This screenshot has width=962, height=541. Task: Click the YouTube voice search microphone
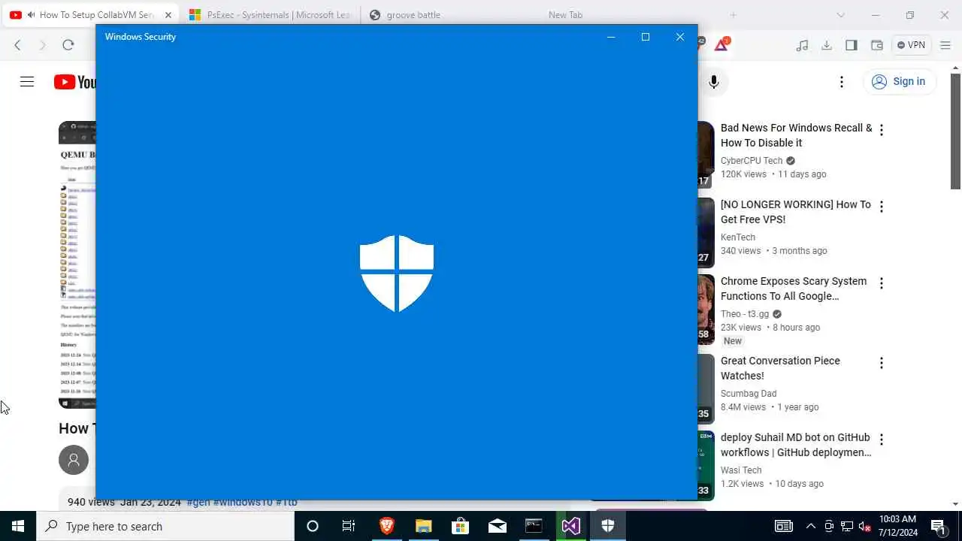(x=714, y=82)
